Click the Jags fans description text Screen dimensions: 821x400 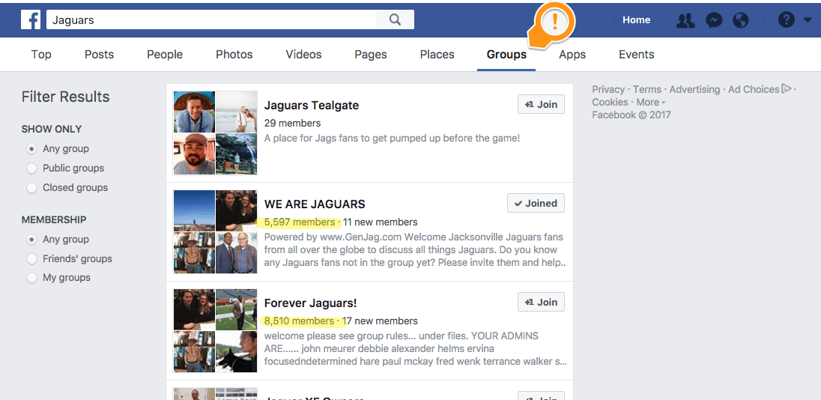[393, 139]
